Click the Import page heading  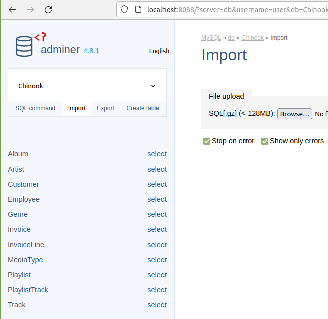pyautogui.click(x=224, y=55)
